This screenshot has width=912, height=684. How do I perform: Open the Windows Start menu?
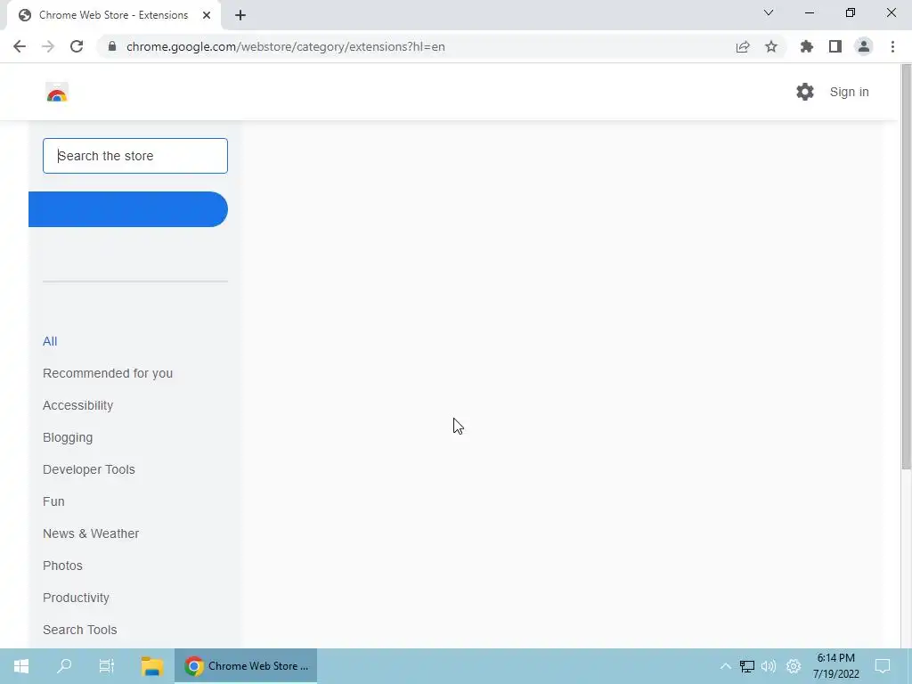(21, 666)
